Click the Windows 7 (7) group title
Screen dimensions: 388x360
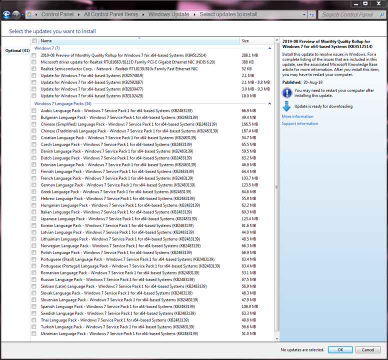pos(47,48)
